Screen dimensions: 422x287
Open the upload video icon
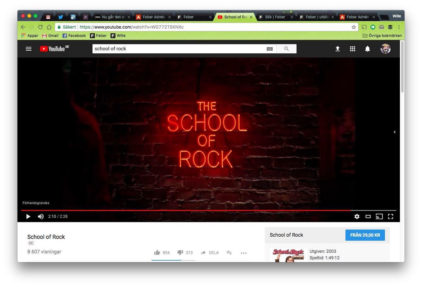click(338, 49)
